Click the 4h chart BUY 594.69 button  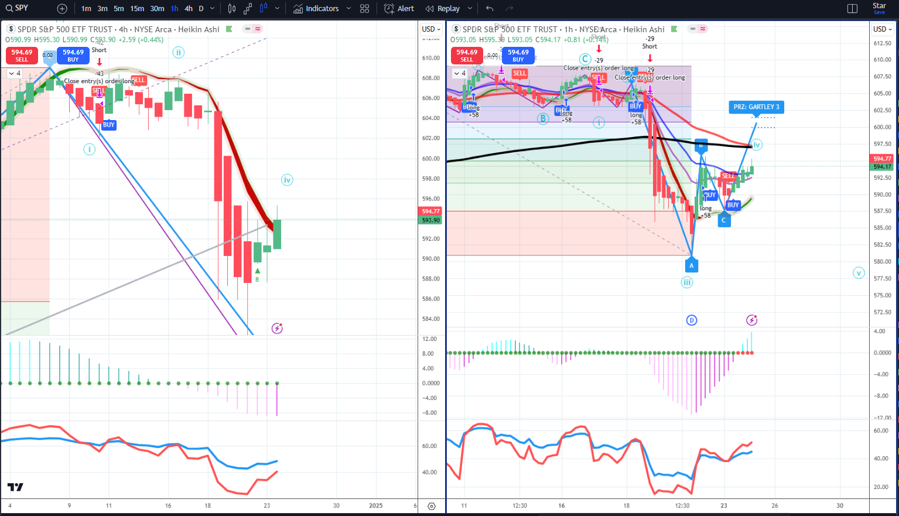click(73, 55)
